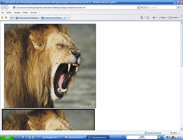Expand the tab list dropdown arrow
Screen dimensions: 183x140
(x=14, y=18)
